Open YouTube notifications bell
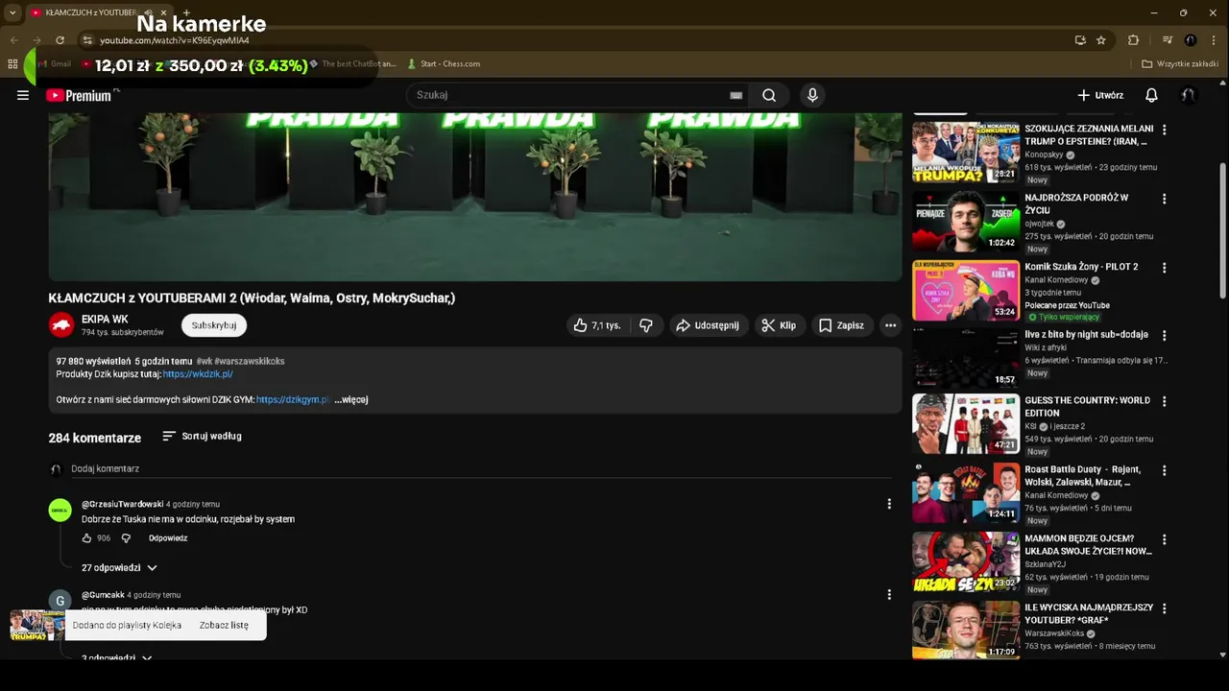The width and height of the screenshot is (1229, 691). tap(1151, 95)
